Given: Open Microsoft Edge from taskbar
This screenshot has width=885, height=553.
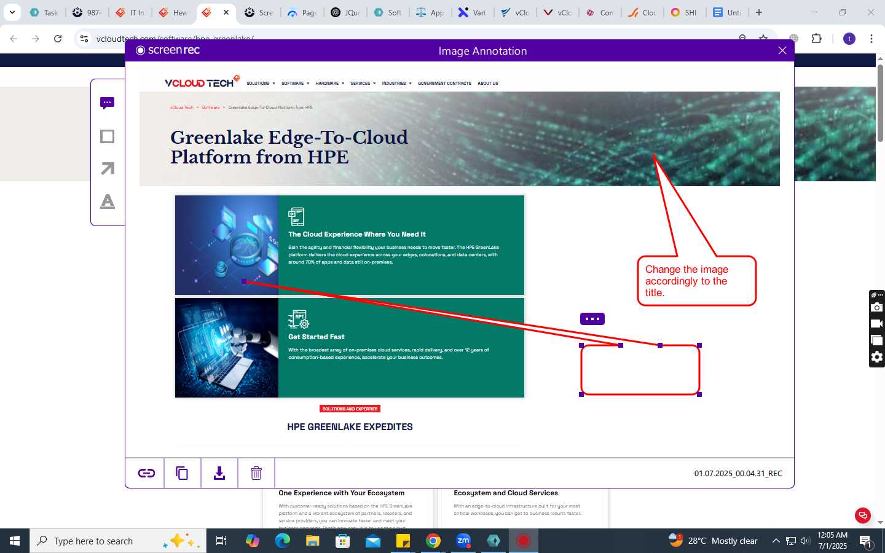Looking at the screenshot, I should [282, 541].
